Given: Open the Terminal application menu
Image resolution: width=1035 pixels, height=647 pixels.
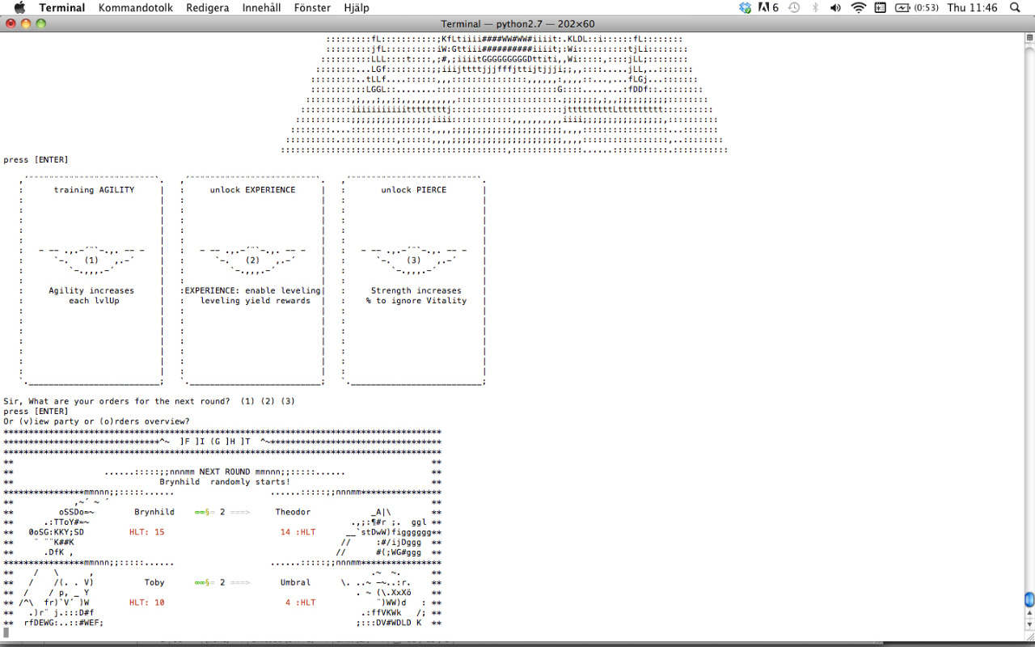Looking at the screenshot, I should tap(61, 8).
